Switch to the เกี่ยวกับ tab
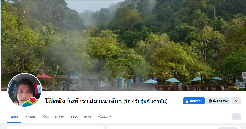 pos(30,117)
